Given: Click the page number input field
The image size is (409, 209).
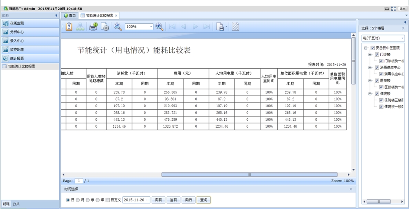Looking at the screenshot, I should pyautogui.click(x=79, y=181).
